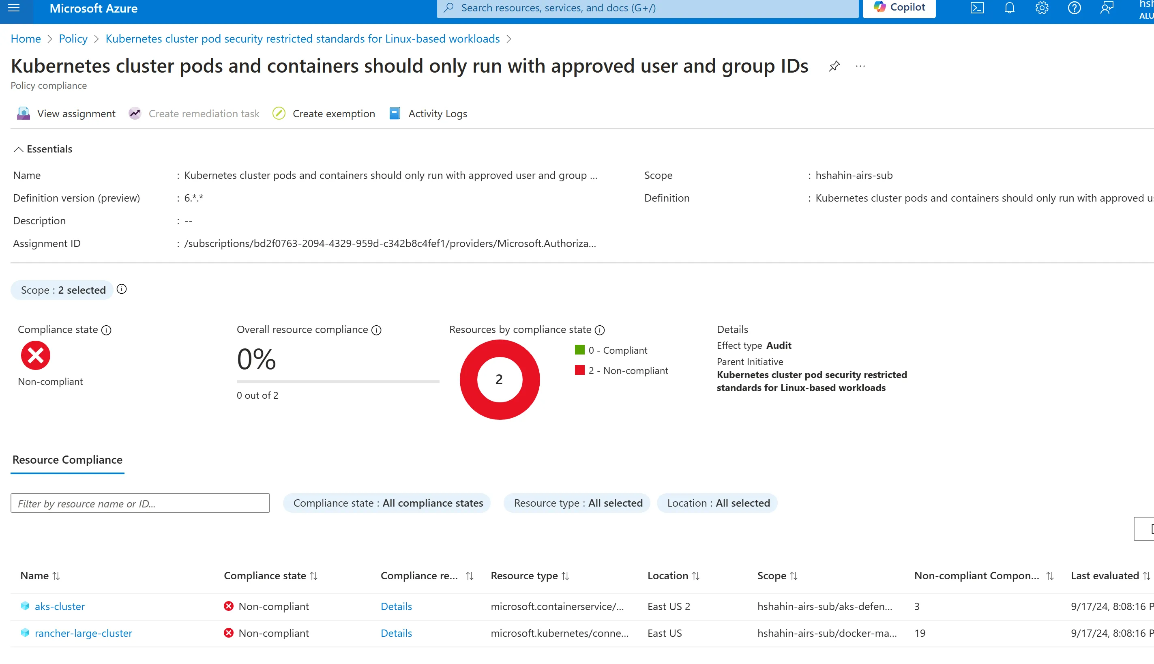The image size is (1154, 664).
Task: Select the Resource Compliance tab
Action: pyautogui.click(x=67, y=460)
